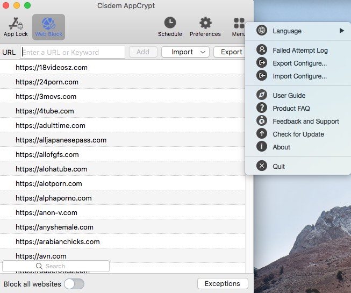Open Product FAQ menu entry
The height and width of the screenshot is (293, 351).
point(291,109)
